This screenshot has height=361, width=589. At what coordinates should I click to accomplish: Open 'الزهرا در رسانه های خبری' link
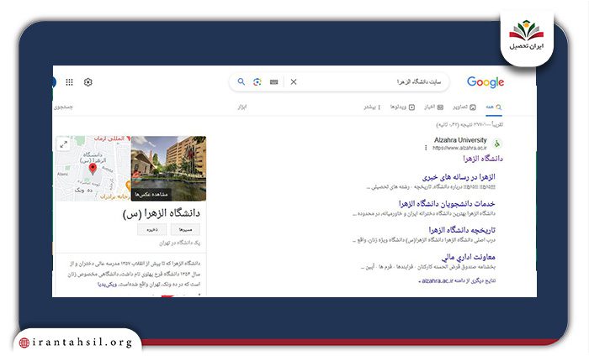click(x=459, y=177)
